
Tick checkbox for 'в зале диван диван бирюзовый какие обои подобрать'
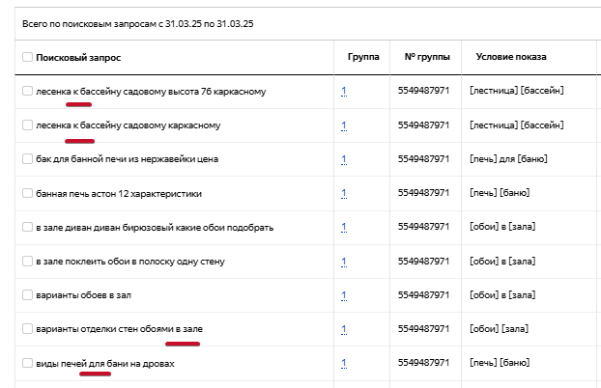pos(27,227)
